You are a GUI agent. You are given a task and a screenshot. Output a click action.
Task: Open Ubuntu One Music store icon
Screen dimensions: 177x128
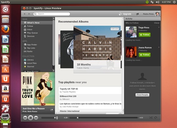(6, 99)
